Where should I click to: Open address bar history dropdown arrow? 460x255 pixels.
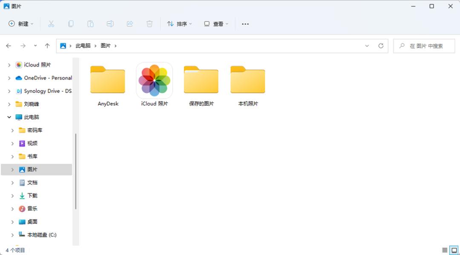367,45
